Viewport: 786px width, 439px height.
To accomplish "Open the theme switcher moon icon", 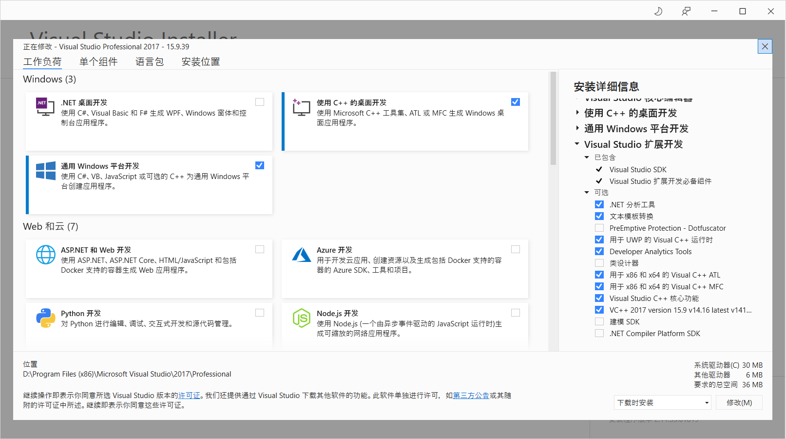I will click(658, 11).
